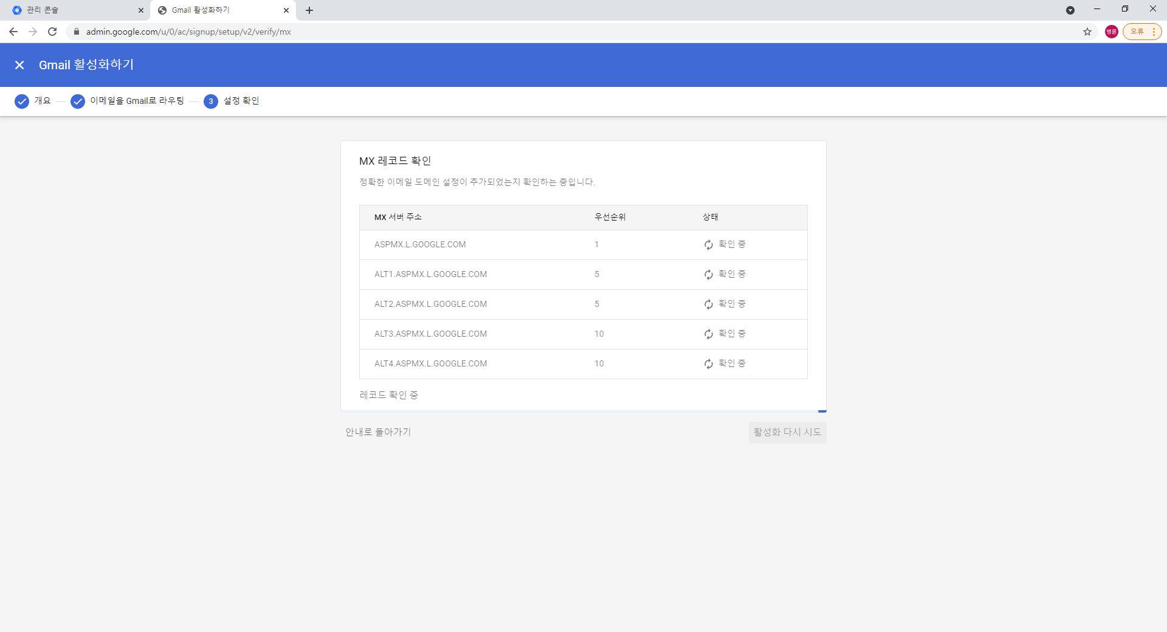Click 안내로 돌아가기 link
This screenshot has height=632, width=1167.
pos(378,432)
